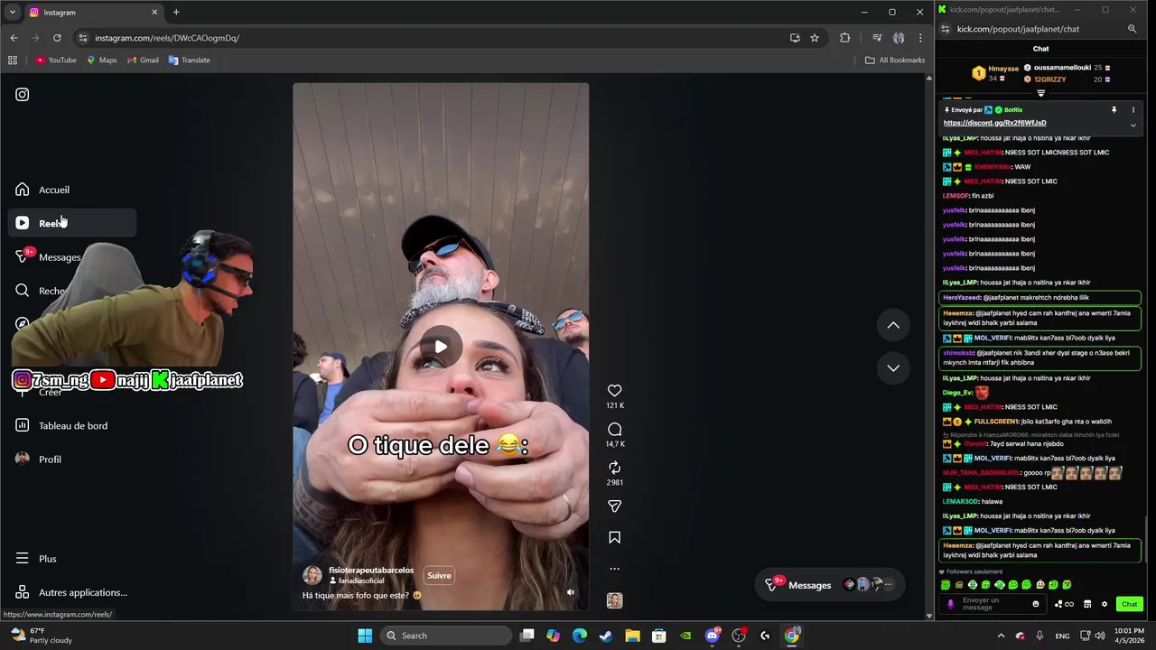Open Chrome three-dot menu
Screen dimensions: 1156x650
coord(920,38)
